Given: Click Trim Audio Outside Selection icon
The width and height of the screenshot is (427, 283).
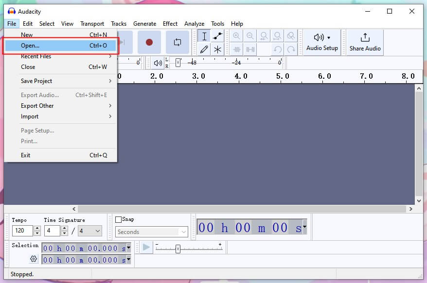Looking at the screenshot, I should tap(236, 50).
